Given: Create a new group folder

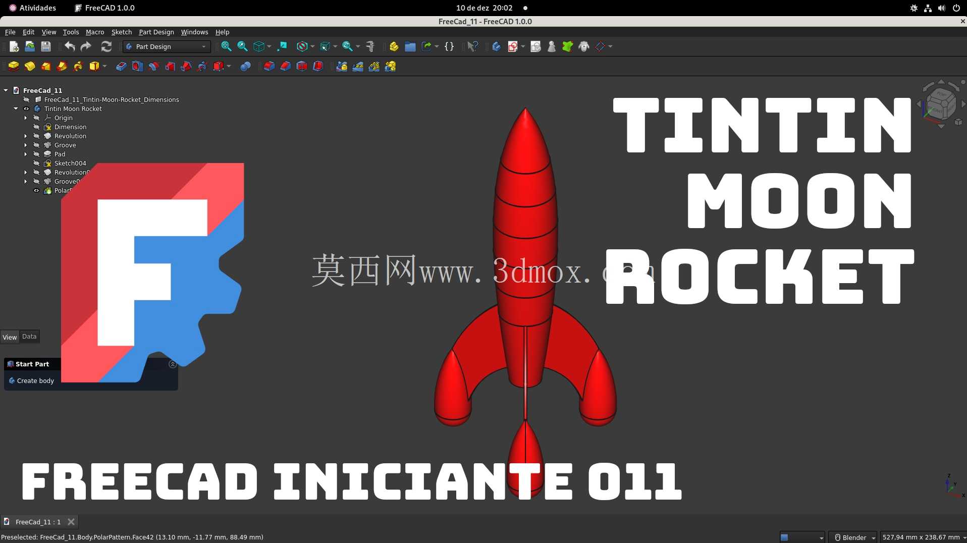Looking at the screenshot, I should (410, 46).
